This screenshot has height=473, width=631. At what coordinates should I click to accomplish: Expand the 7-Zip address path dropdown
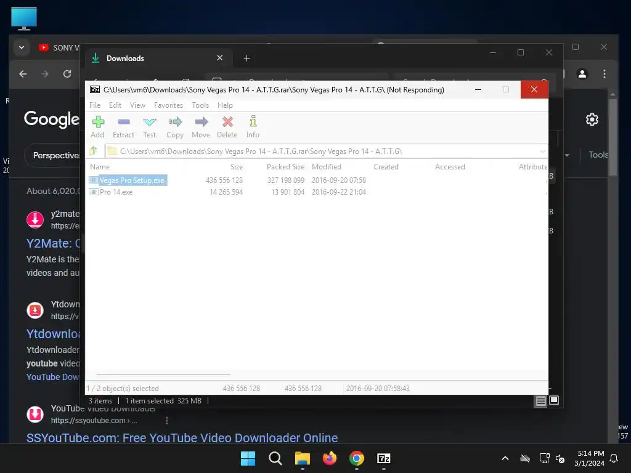coord(542,152)
